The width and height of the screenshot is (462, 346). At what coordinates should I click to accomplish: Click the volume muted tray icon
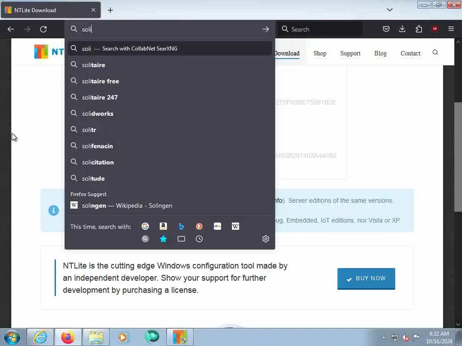[406, 338]
